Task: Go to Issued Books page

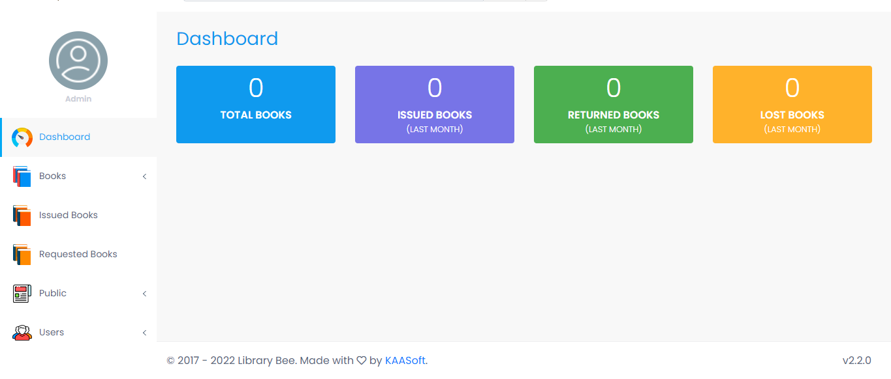Action: pyautogui.click(x=69, y=215)
